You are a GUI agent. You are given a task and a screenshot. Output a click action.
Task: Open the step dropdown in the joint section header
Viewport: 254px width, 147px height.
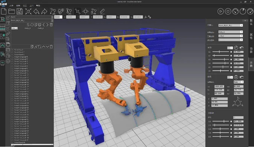point(230,48)
